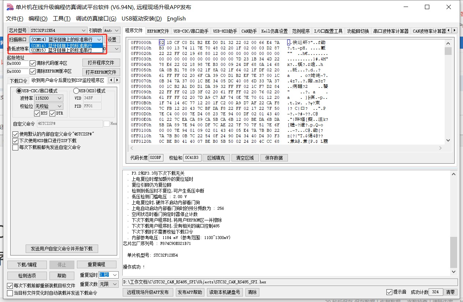
Task: Click the 保存数据 button
Action: (x=274, y=158)
